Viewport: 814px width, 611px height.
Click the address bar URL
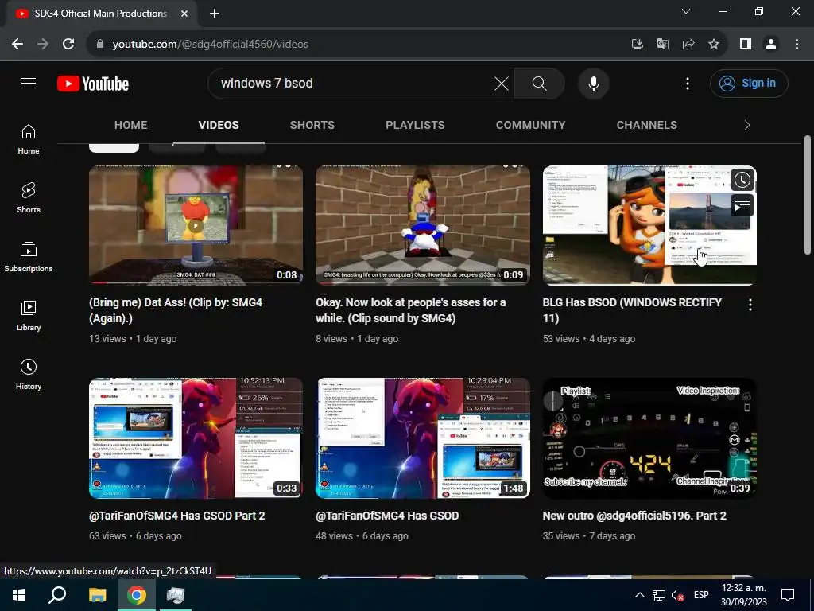pyautogui.click(x=210, y=45)
